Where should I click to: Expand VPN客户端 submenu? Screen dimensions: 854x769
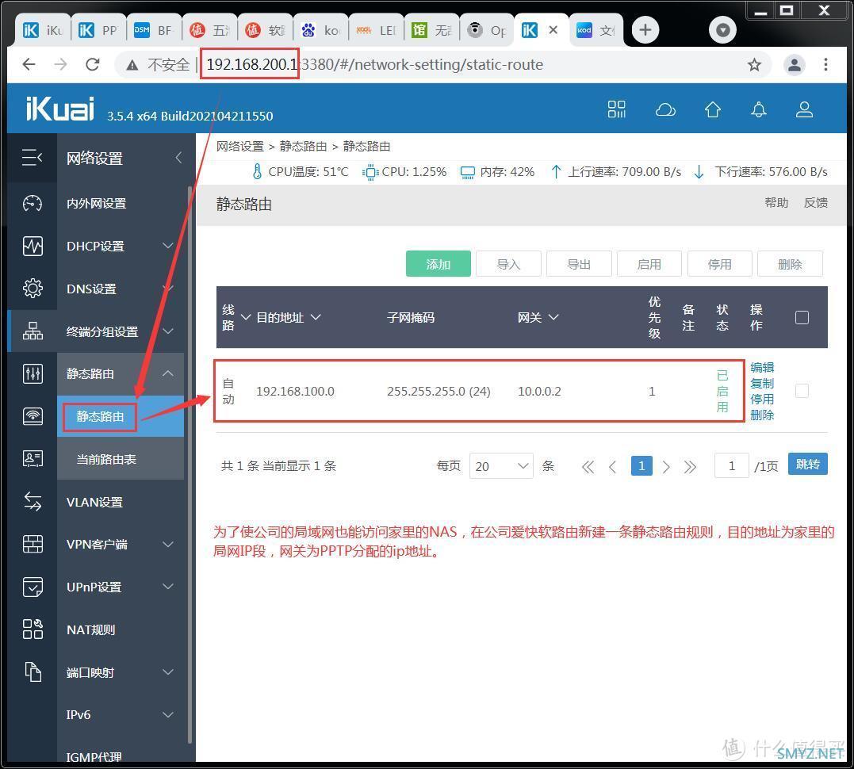tap(168, 544)
